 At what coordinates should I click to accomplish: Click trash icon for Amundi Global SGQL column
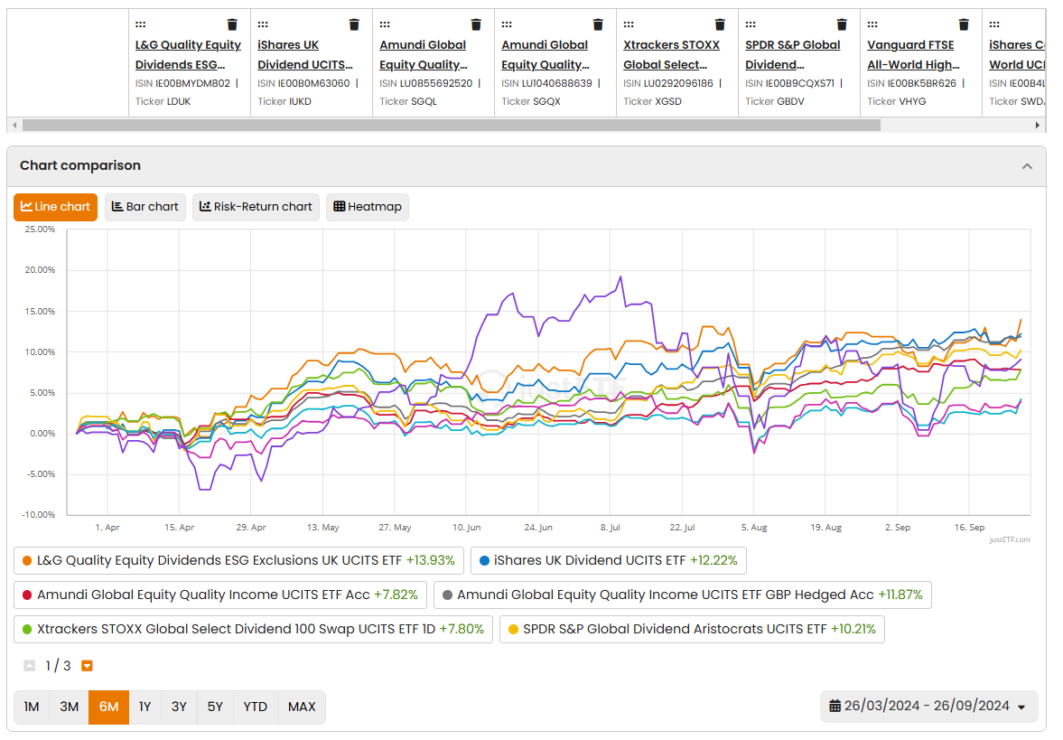[x=476, y=25]
